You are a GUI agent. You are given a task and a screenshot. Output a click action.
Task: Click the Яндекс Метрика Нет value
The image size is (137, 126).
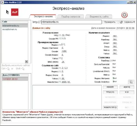pyautogui.click(x=115, y=78)
